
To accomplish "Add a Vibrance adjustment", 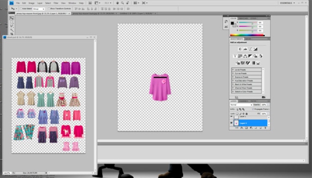I will [x=235, y=56].
